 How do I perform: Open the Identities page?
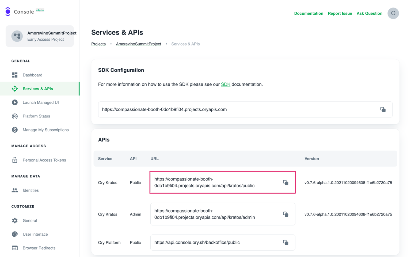pyautogui.click(x=40, y=190)
